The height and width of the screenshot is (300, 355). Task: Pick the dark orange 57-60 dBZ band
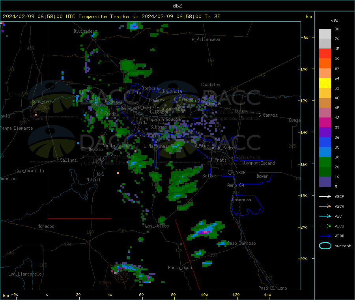[325, 63]
